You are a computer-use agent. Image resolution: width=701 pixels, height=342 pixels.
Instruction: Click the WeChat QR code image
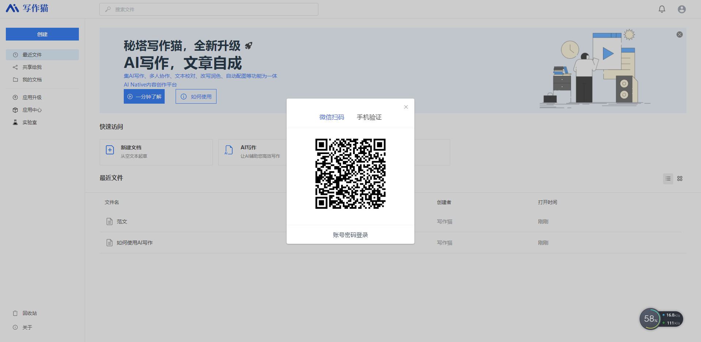click(x=350, y=174)
